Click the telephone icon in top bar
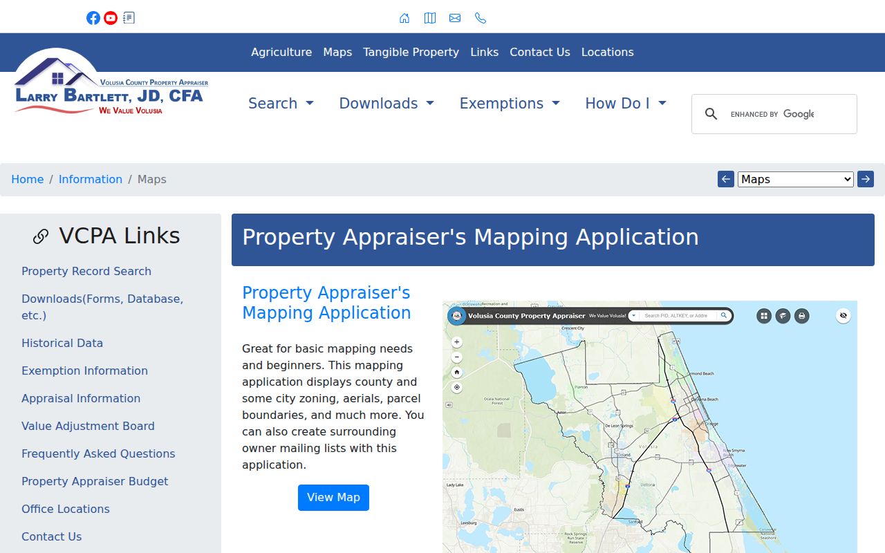Viewport: 885px width, 553px height. click(481, 18)
